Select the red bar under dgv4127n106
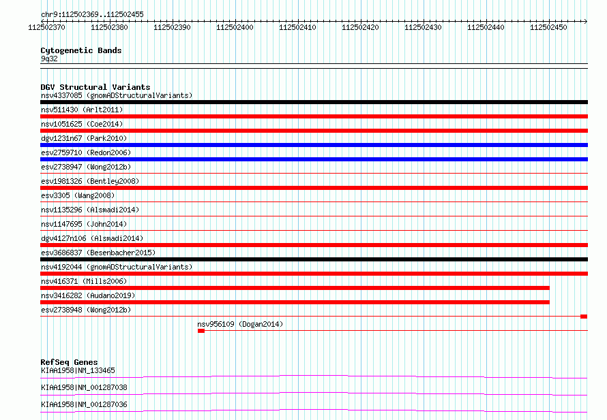The height and width of the screenshot is (420, 607). tap(314, 245)
